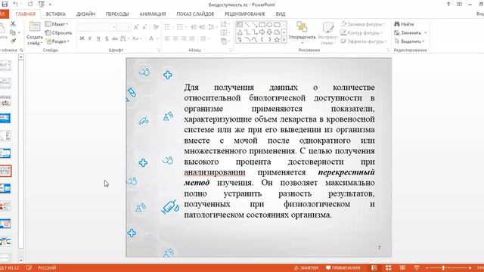This screenshot has height=272, width=484.
Task: Click the zoom in plus button
Action: tap(470, 268)
